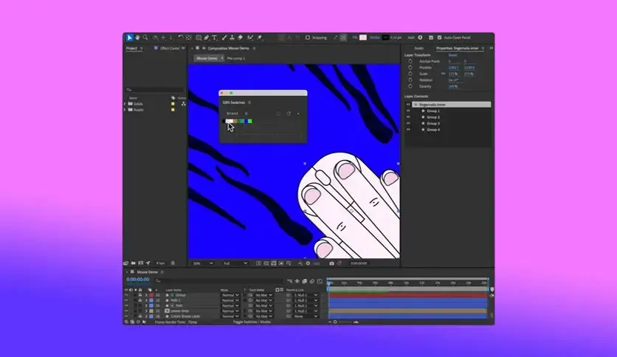
Task: Hide Group 2 with its eye icon
Action: click(x=408, y=117)
